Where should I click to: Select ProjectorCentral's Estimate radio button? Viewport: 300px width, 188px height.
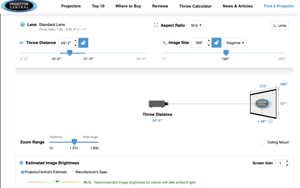(22, 172)
